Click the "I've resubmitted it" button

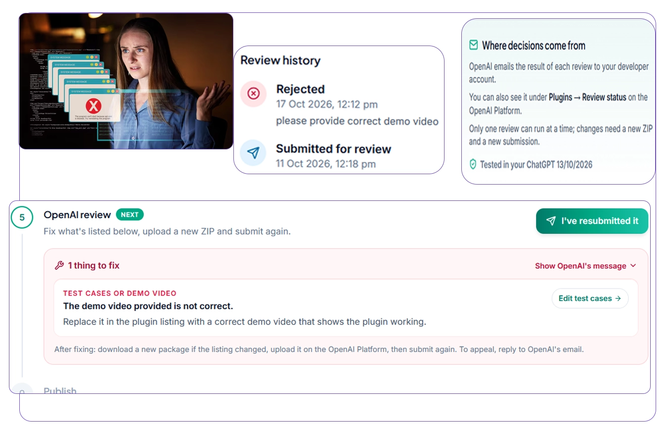coord(592,221)
